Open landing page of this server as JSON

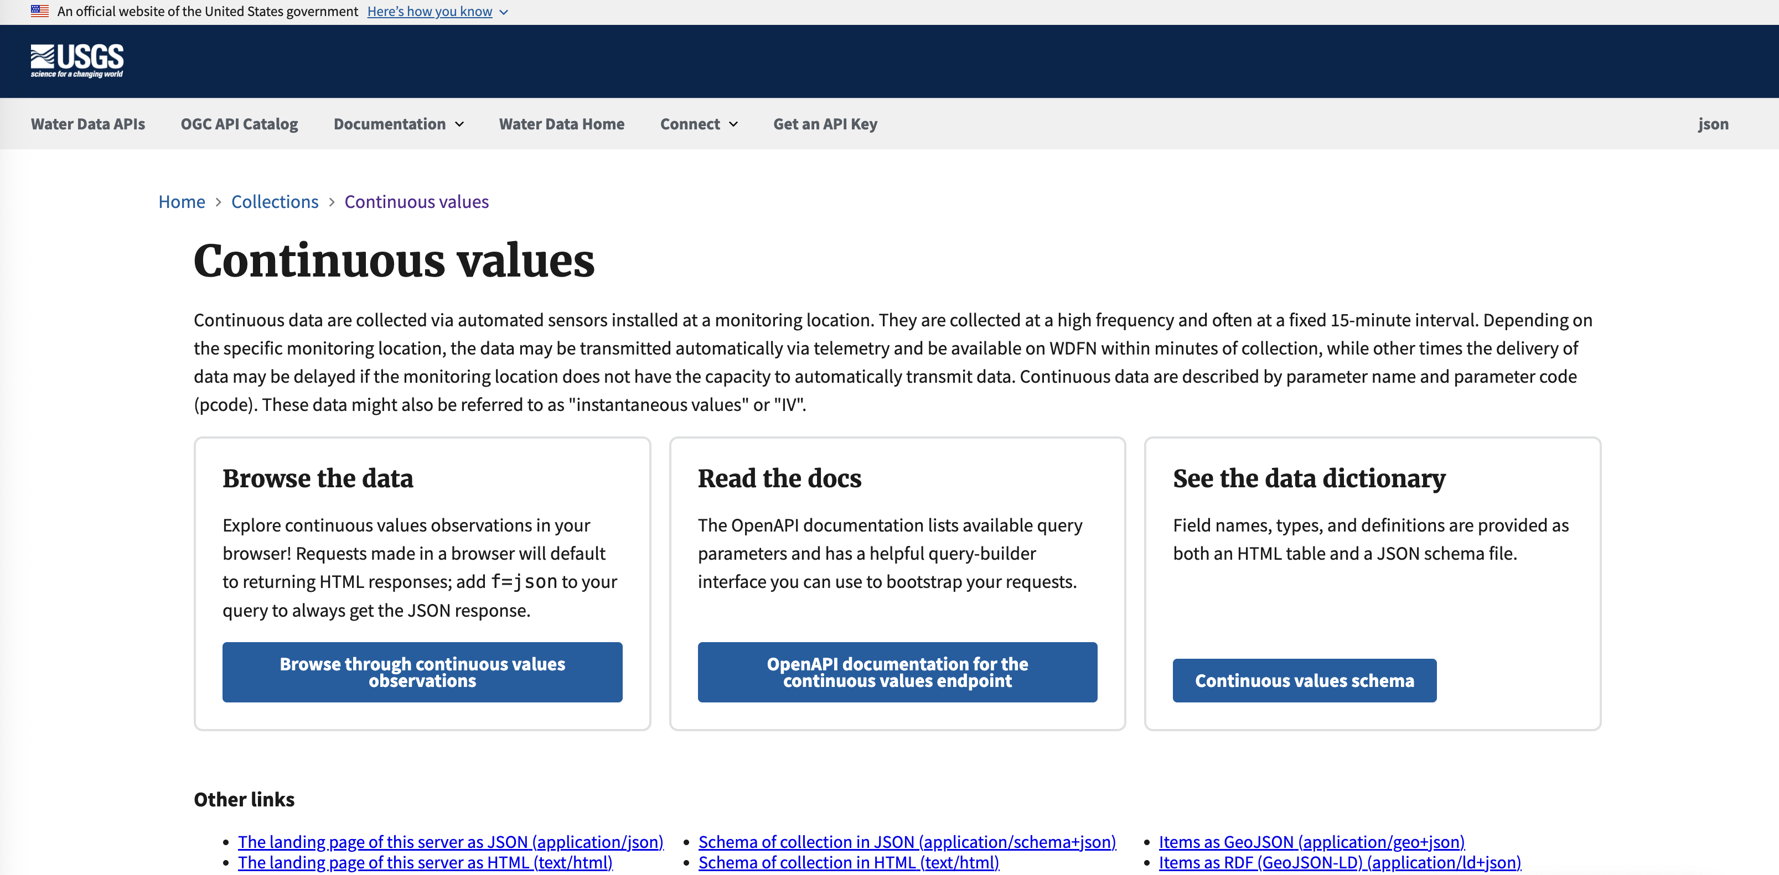(x=450, y=841)
